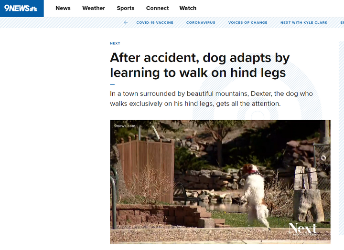The image size is (344, 250).
Task: Click the NEXT category label above headline
Action: [x=115, y=43]
